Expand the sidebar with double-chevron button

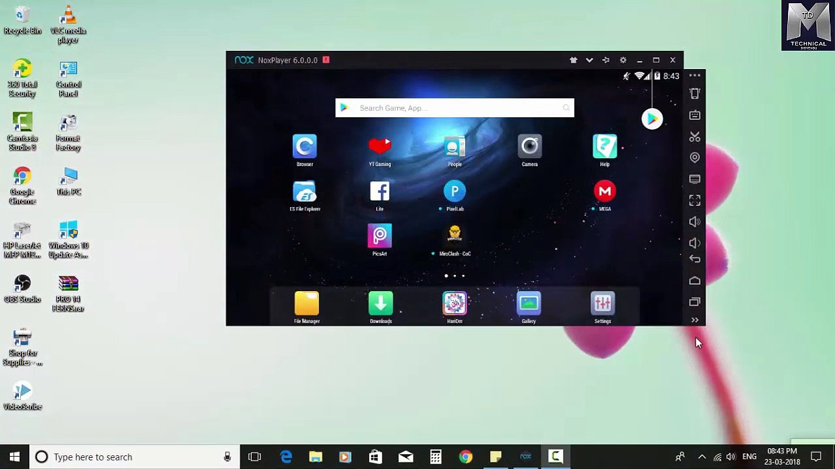tap(695, 320)
